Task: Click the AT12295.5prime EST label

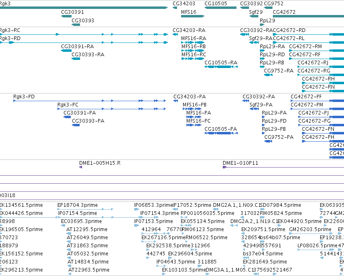Action: (x=87, y=230)
